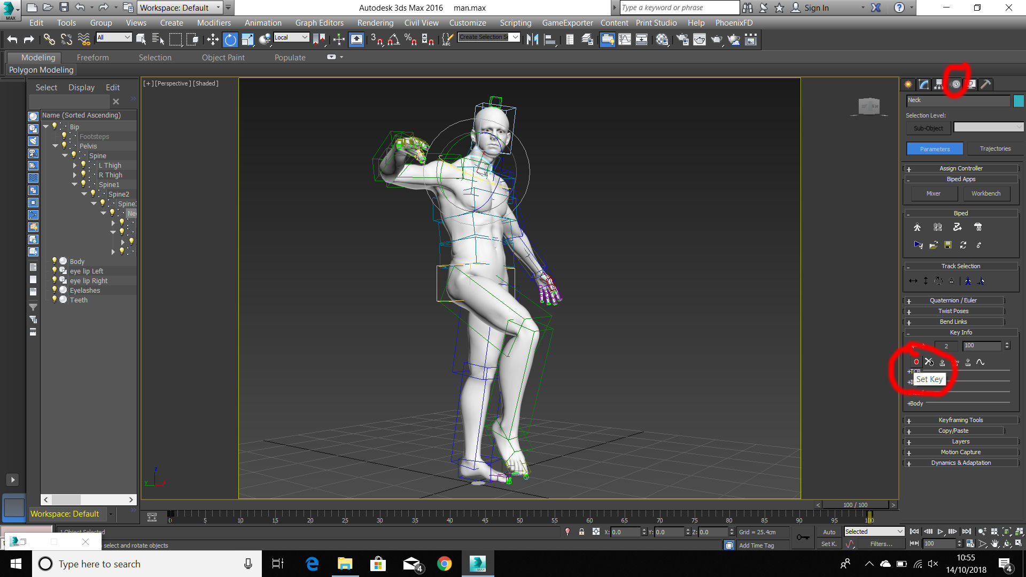The height and width of the screenshot is (577, 1026).
Task: Switch to the Freeform ribbon tab
Action: 92,58
